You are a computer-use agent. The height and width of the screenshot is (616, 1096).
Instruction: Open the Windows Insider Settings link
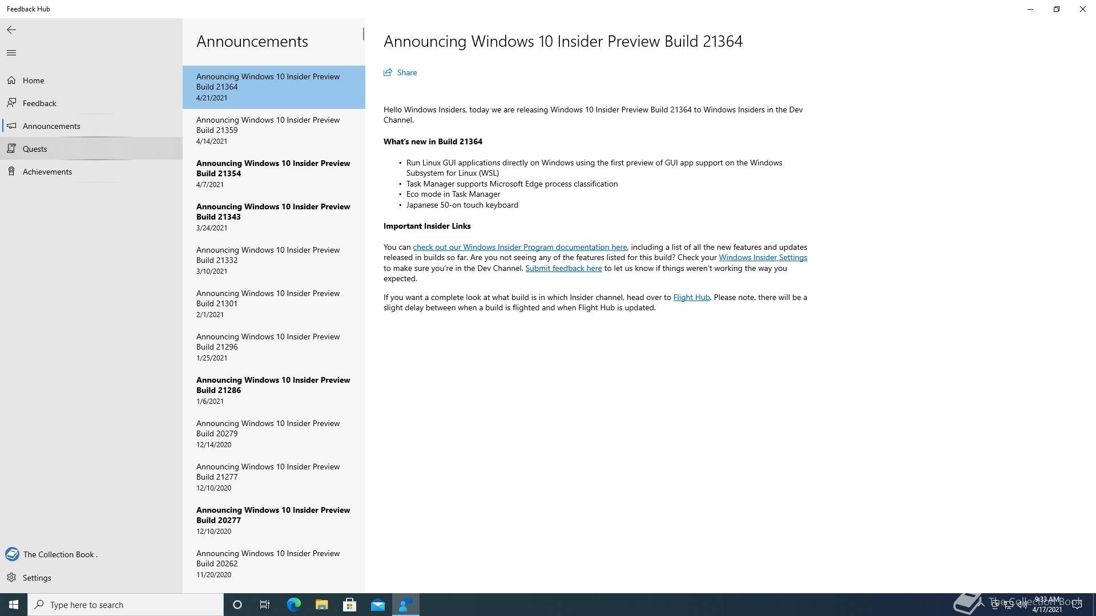pyautogui.click(x=763, y=257)
